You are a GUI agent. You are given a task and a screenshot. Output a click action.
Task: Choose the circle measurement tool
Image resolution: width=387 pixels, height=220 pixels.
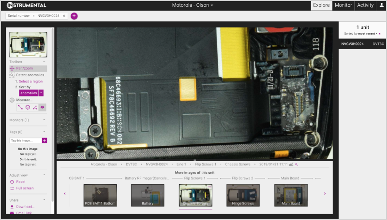click(x=28, y=107)
